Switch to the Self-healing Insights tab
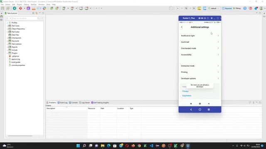Screen dimensions: 266x149 100,103
